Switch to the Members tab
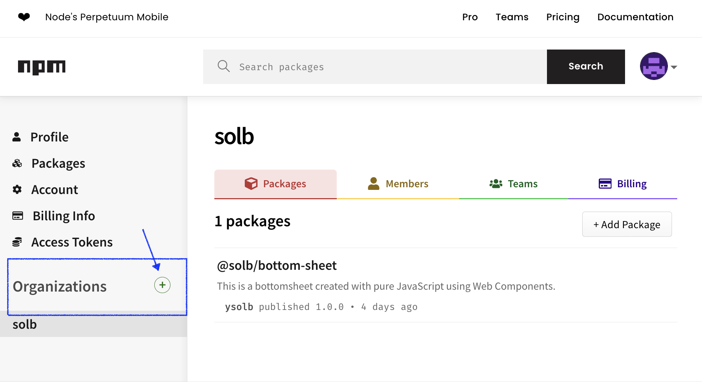The width and height of the screenshot is (702, 382). 398,184
